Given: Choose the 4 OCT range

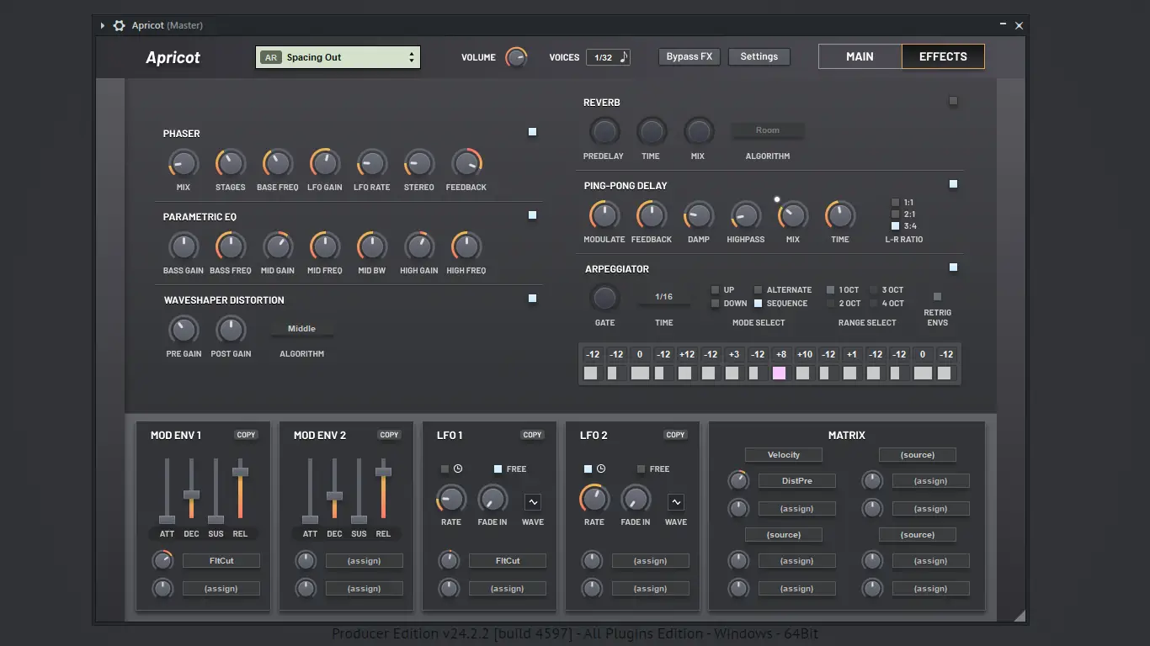Looking at the screenshot, I should (x=873, y=304).
